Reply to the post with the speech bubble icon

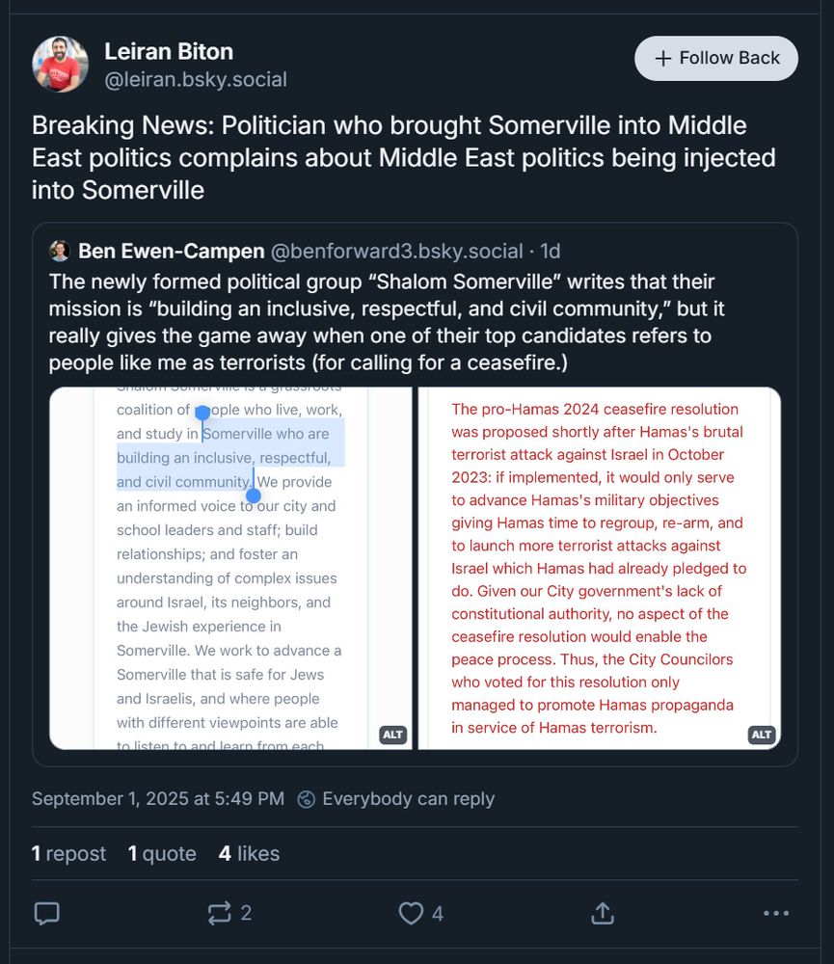tap(47, 913)
